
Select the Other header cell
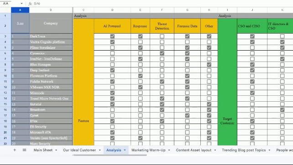[209, 26]
